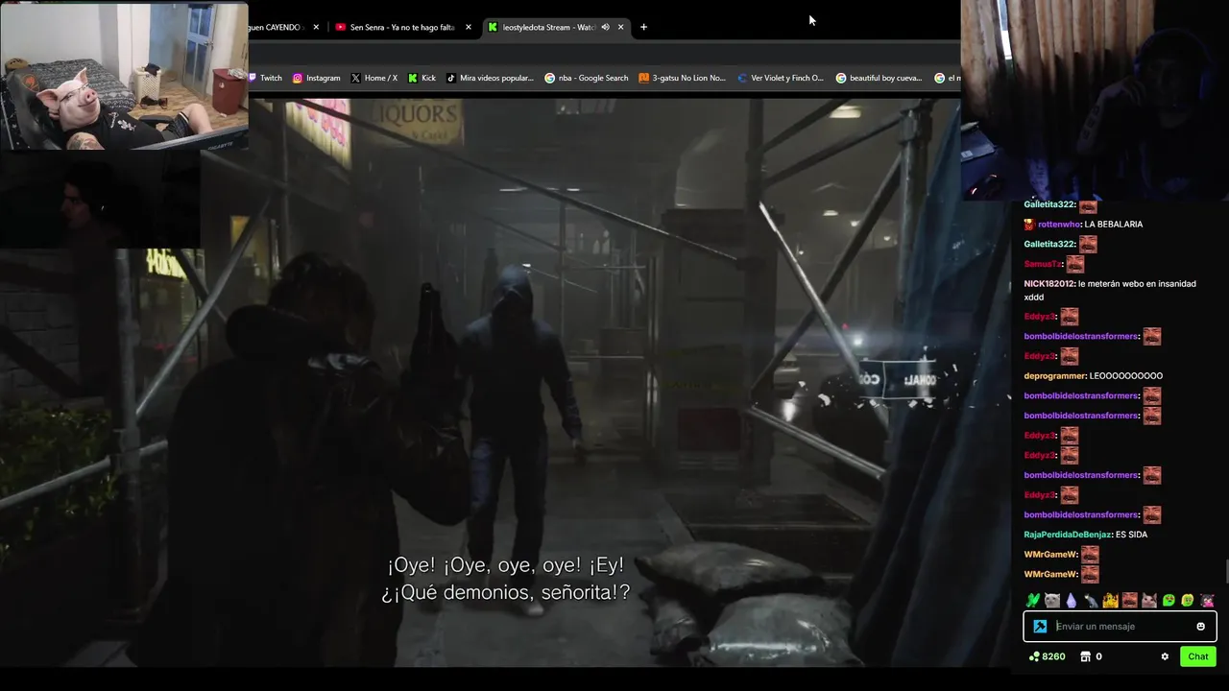Viewport: 1229px width, 691px height.
Task: Switch to the CAYENDO tab
Action: click(277, 27)
